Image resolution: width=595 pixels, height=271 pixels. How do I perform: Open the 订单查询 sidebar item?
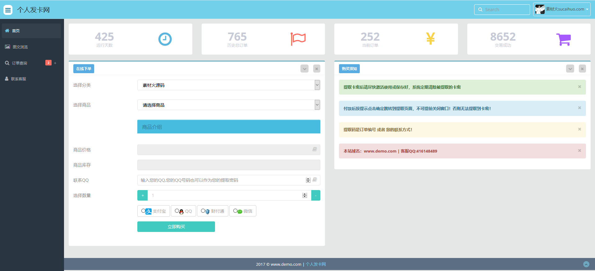31,63
